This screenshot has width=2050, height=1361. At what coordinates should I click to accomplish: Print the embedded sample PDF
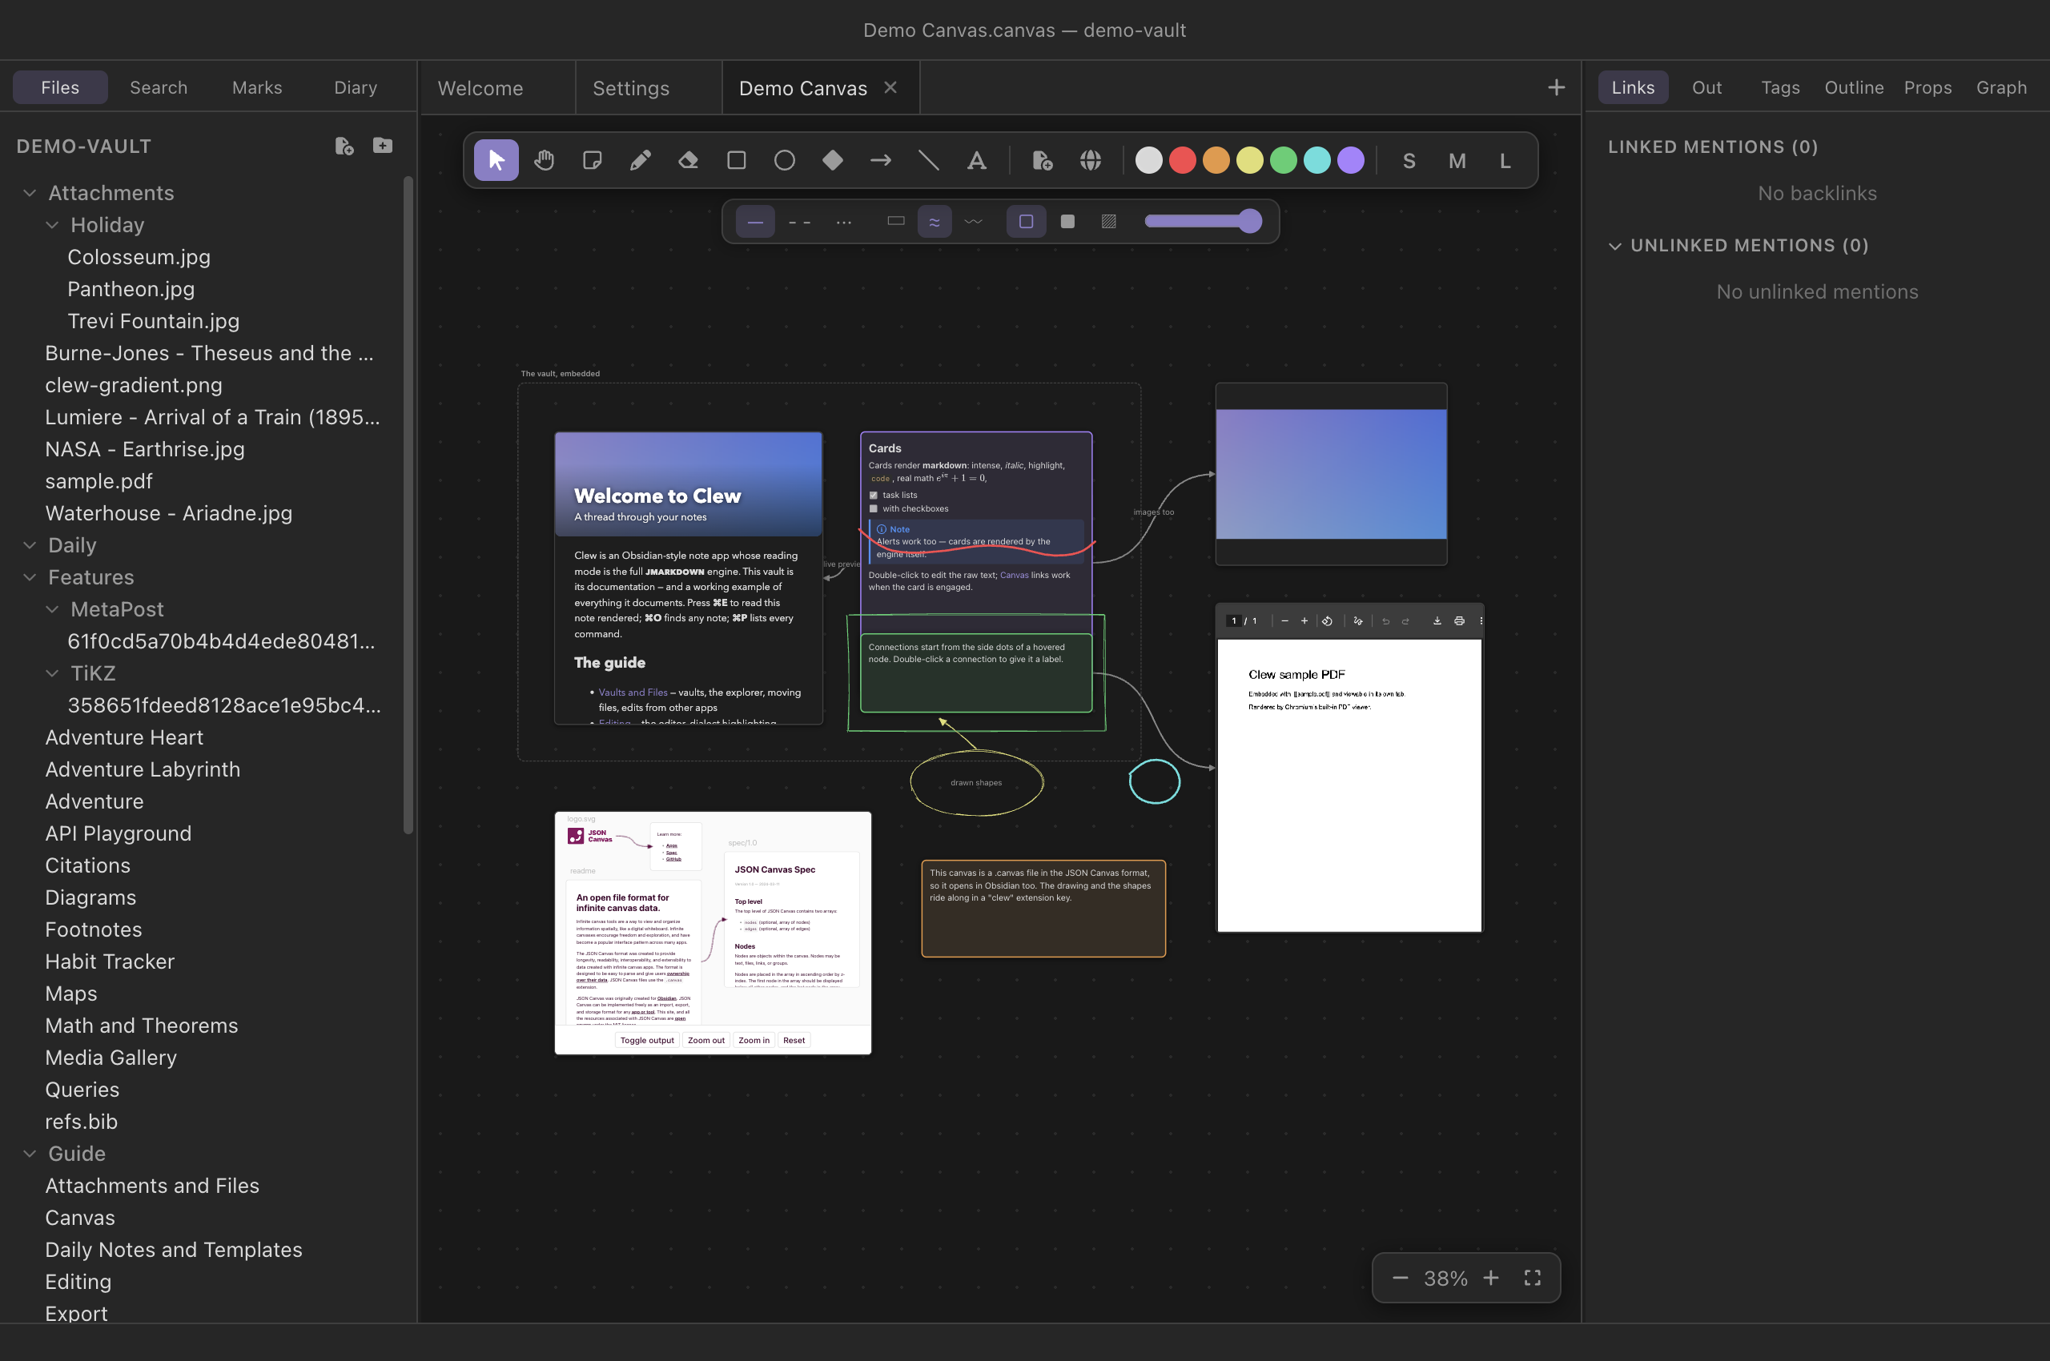pyautogui.click(x=1459, y=620)
